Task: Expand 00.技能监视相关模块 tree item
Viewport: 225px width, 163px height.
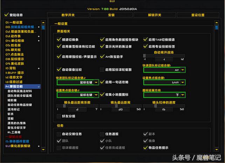Action: click(39, 27)
